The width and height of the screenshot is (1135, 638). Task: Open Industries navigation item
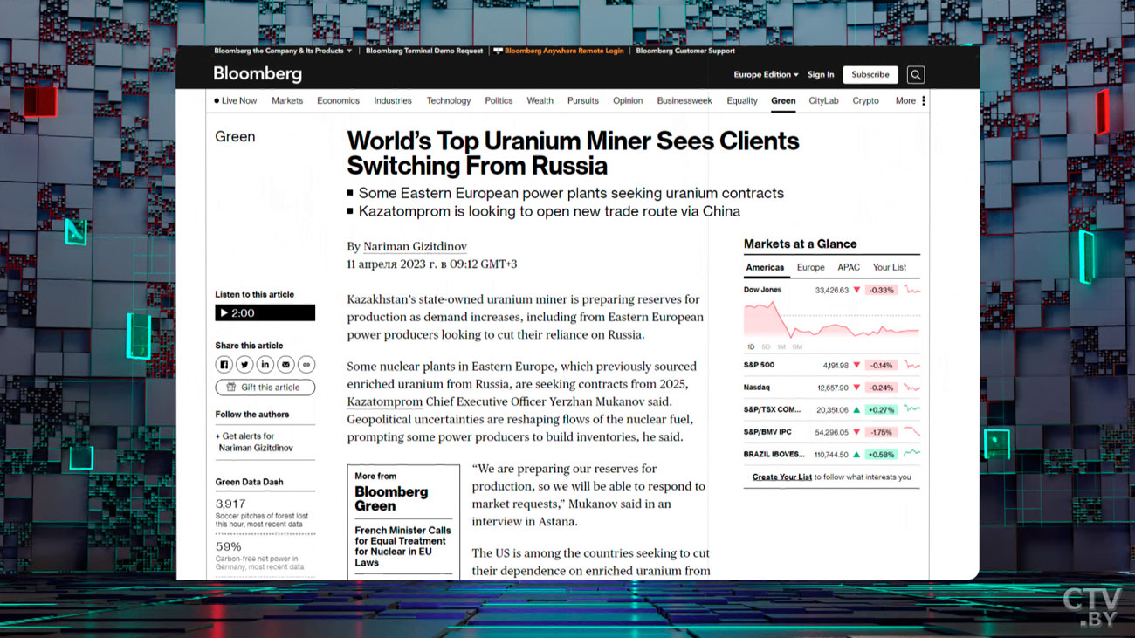393,101
